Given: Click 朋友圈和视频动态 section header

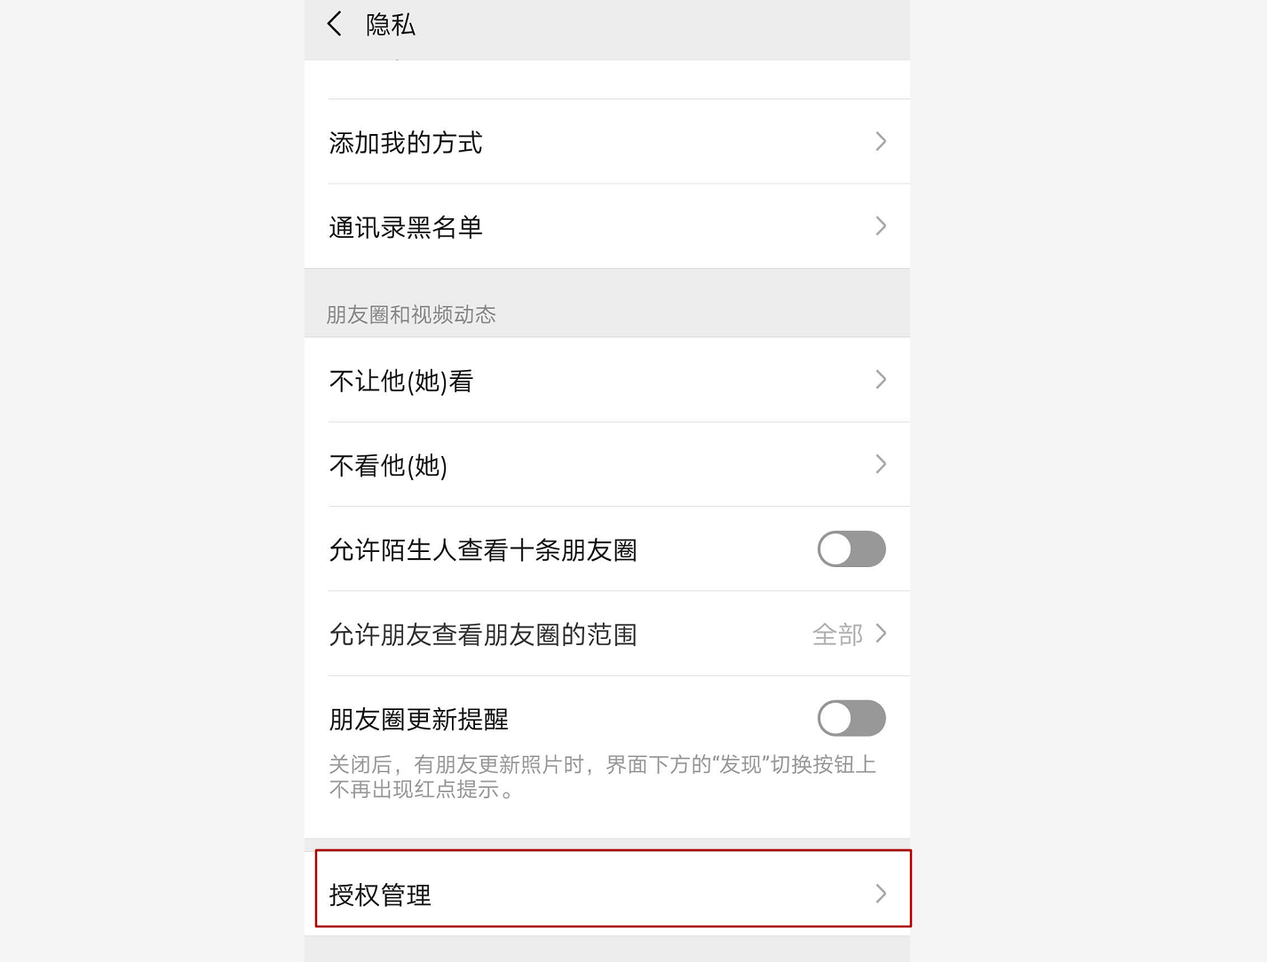Looking at the screenshot, I should coord(411,314).
